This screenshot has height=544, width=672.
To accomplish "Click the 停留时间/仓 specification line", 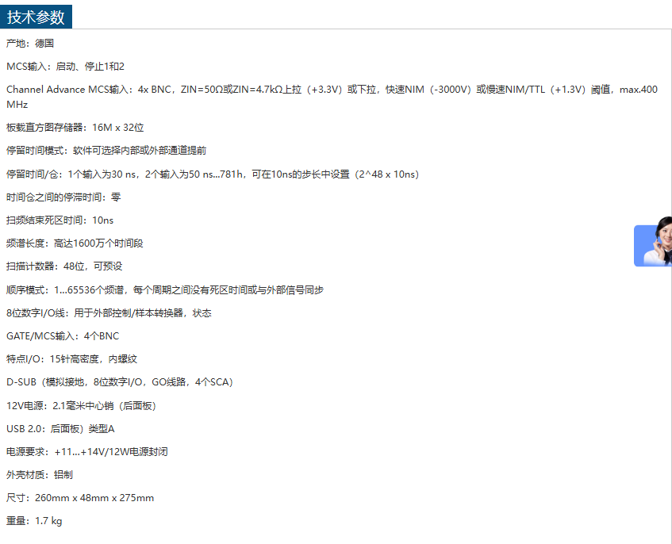I will coord(212,174).
